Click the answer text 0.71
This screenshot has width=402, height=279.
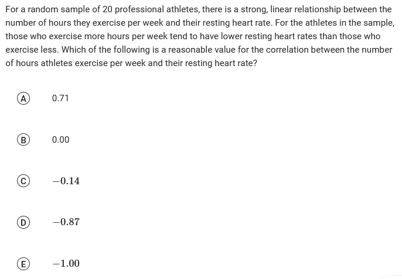60,98
